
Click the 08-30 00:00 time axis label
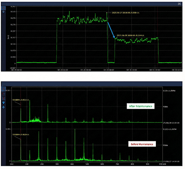(132, 70)
